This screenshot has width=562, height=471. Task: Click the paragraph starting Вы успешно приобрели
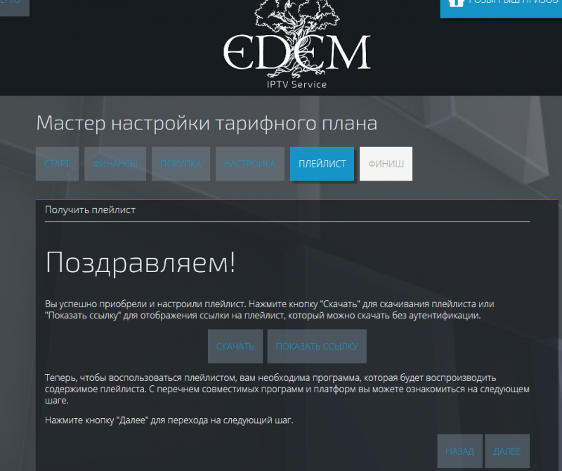[269, 309]
